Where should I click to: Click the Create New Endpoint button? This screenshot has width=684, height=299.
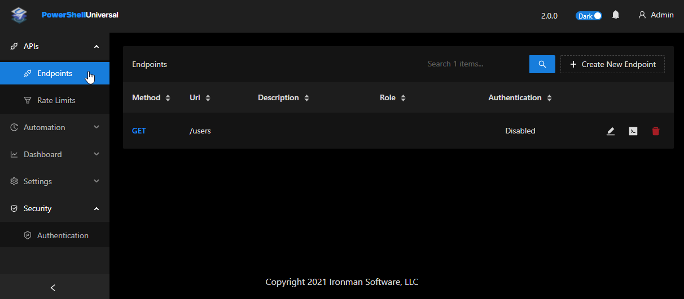612,64
